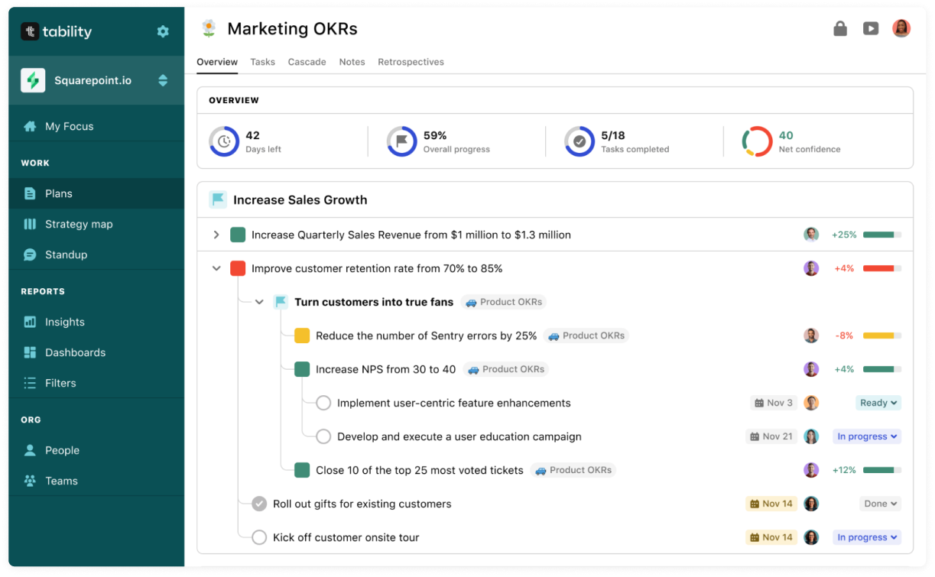Click owner avatar on Quarterly Sales Revenue row
The image size is (935, 577).
click(811, 235)
